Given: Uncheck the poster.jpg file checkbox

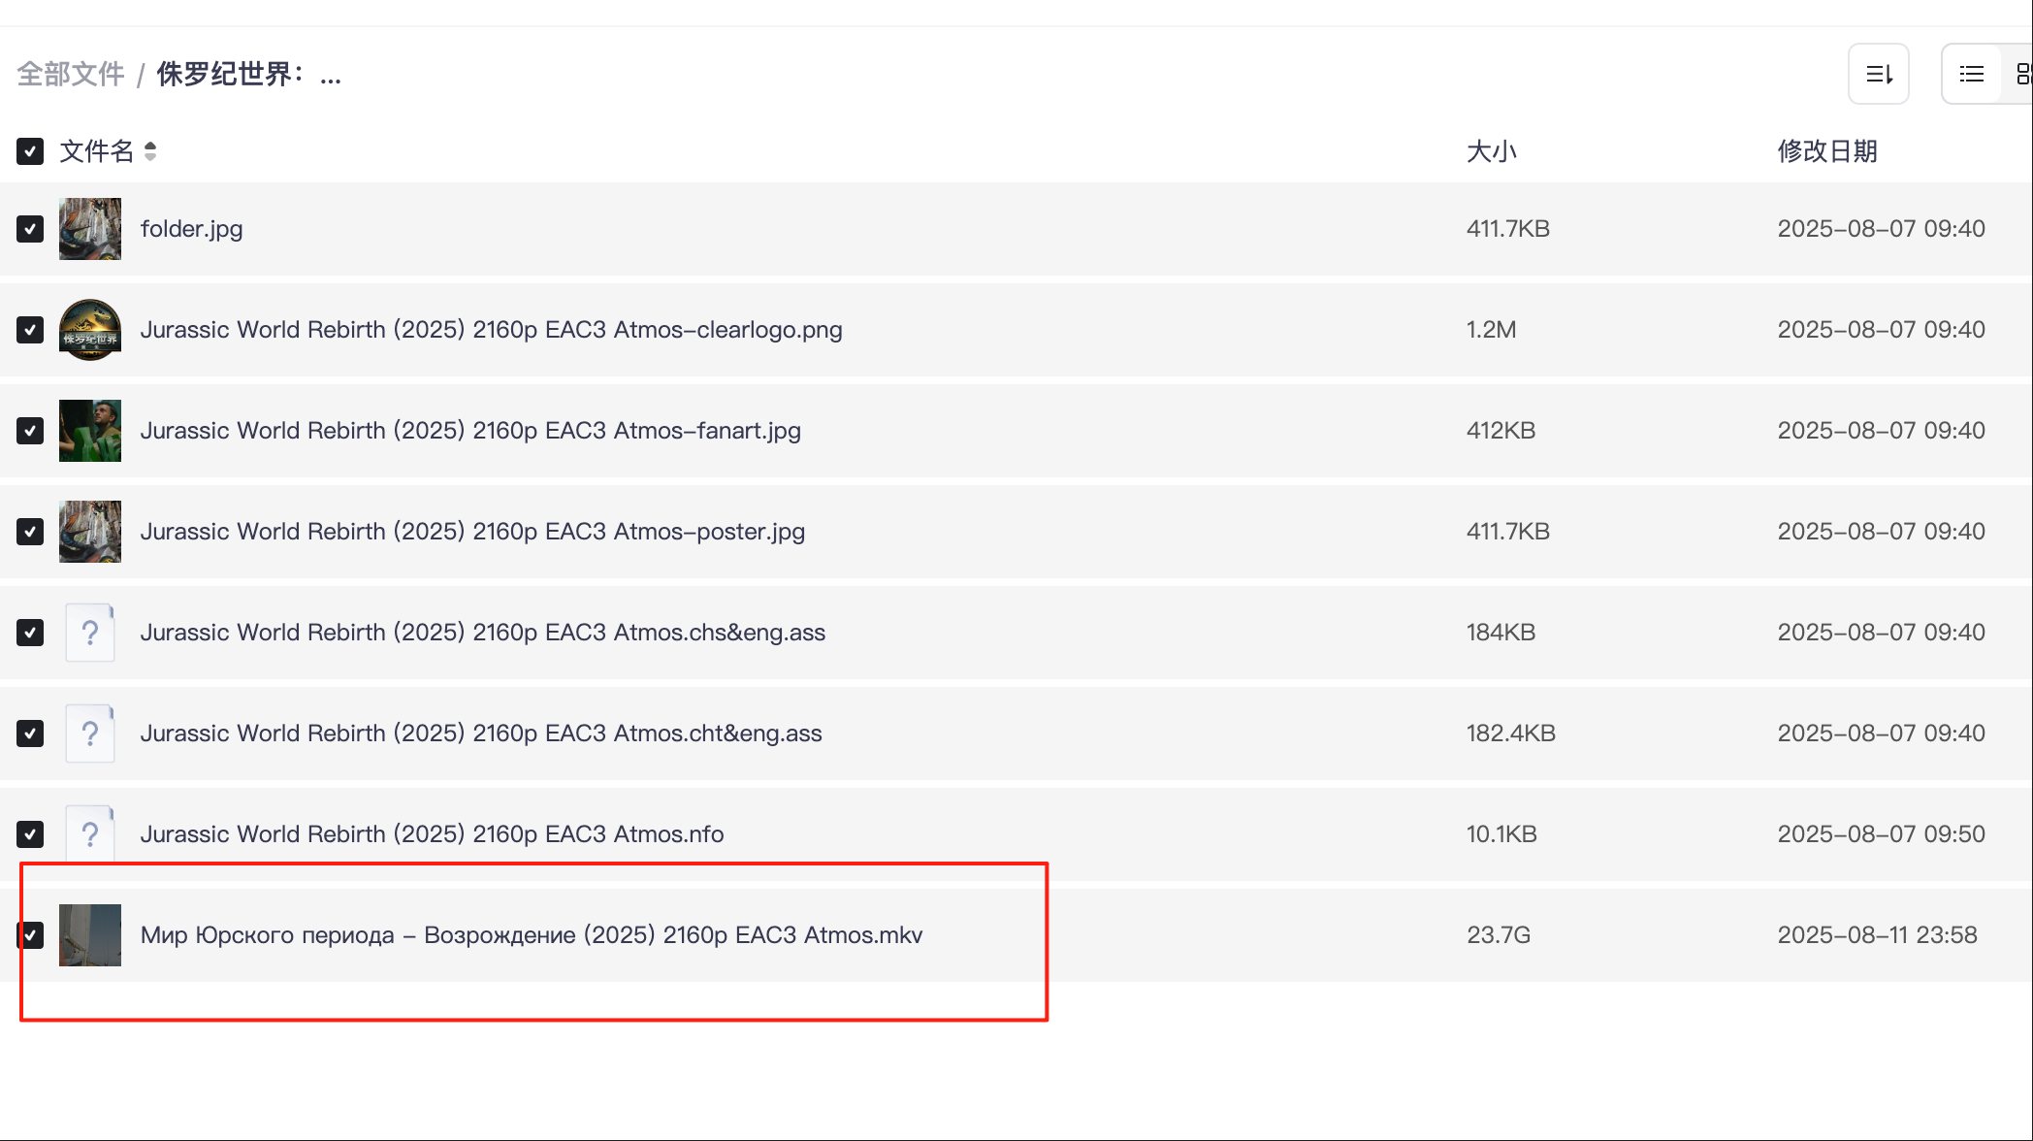Looking at the screenshot, I should pos(30,532).
